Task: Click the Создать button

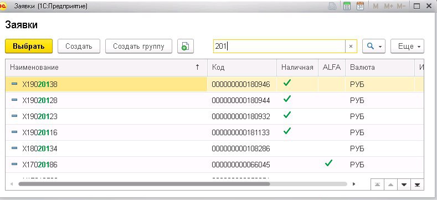Action: (x=79, y=46)
